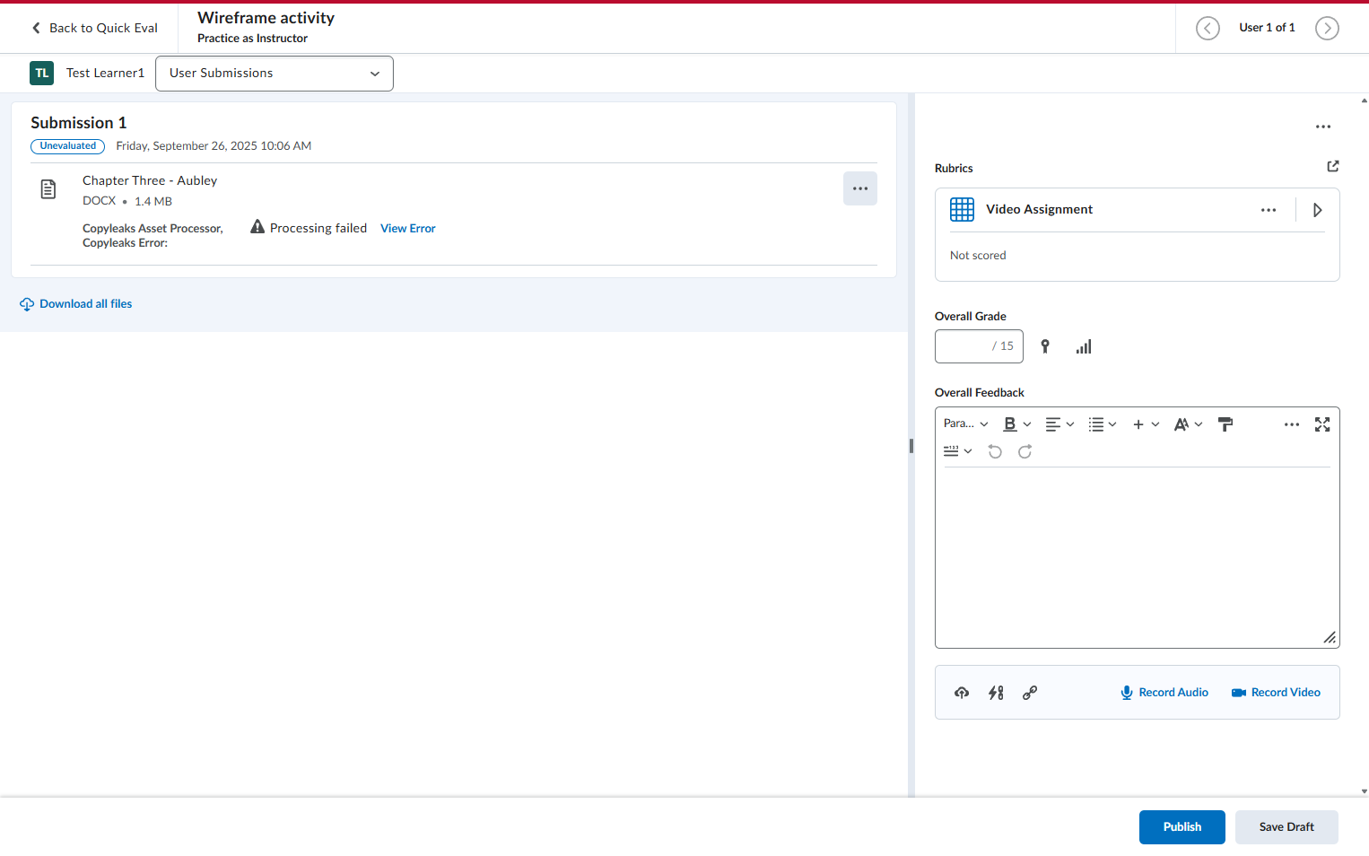Click the panel divider handle
Viewport: 1369px width, 856px height.
911,446
